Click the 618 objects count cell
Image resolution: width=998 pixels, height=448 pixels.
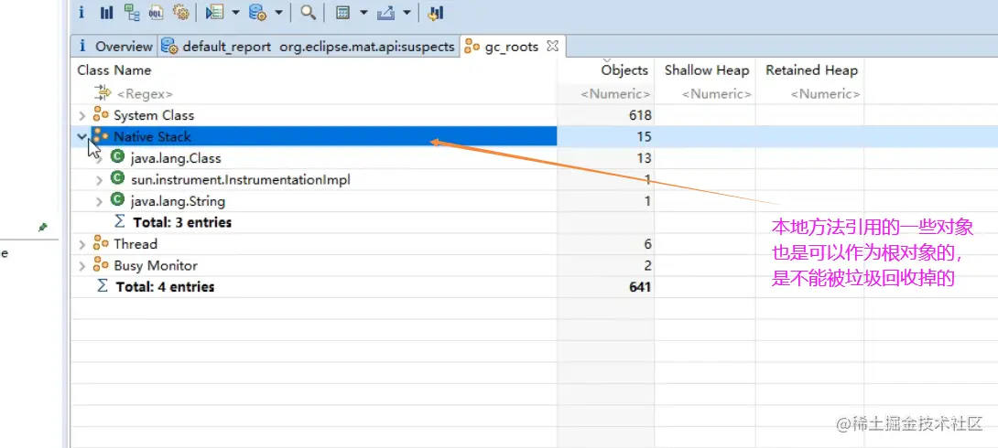click(x=639, y=115)
